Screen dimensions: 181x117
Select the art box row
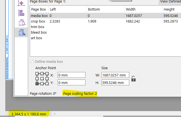pos(106,38)
